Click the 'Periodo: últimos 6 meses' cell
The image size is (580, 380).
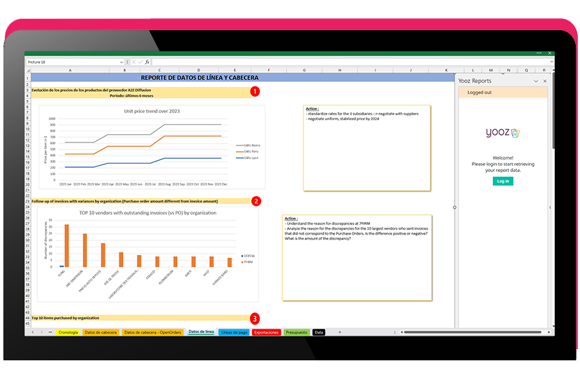tap(131, 96)
